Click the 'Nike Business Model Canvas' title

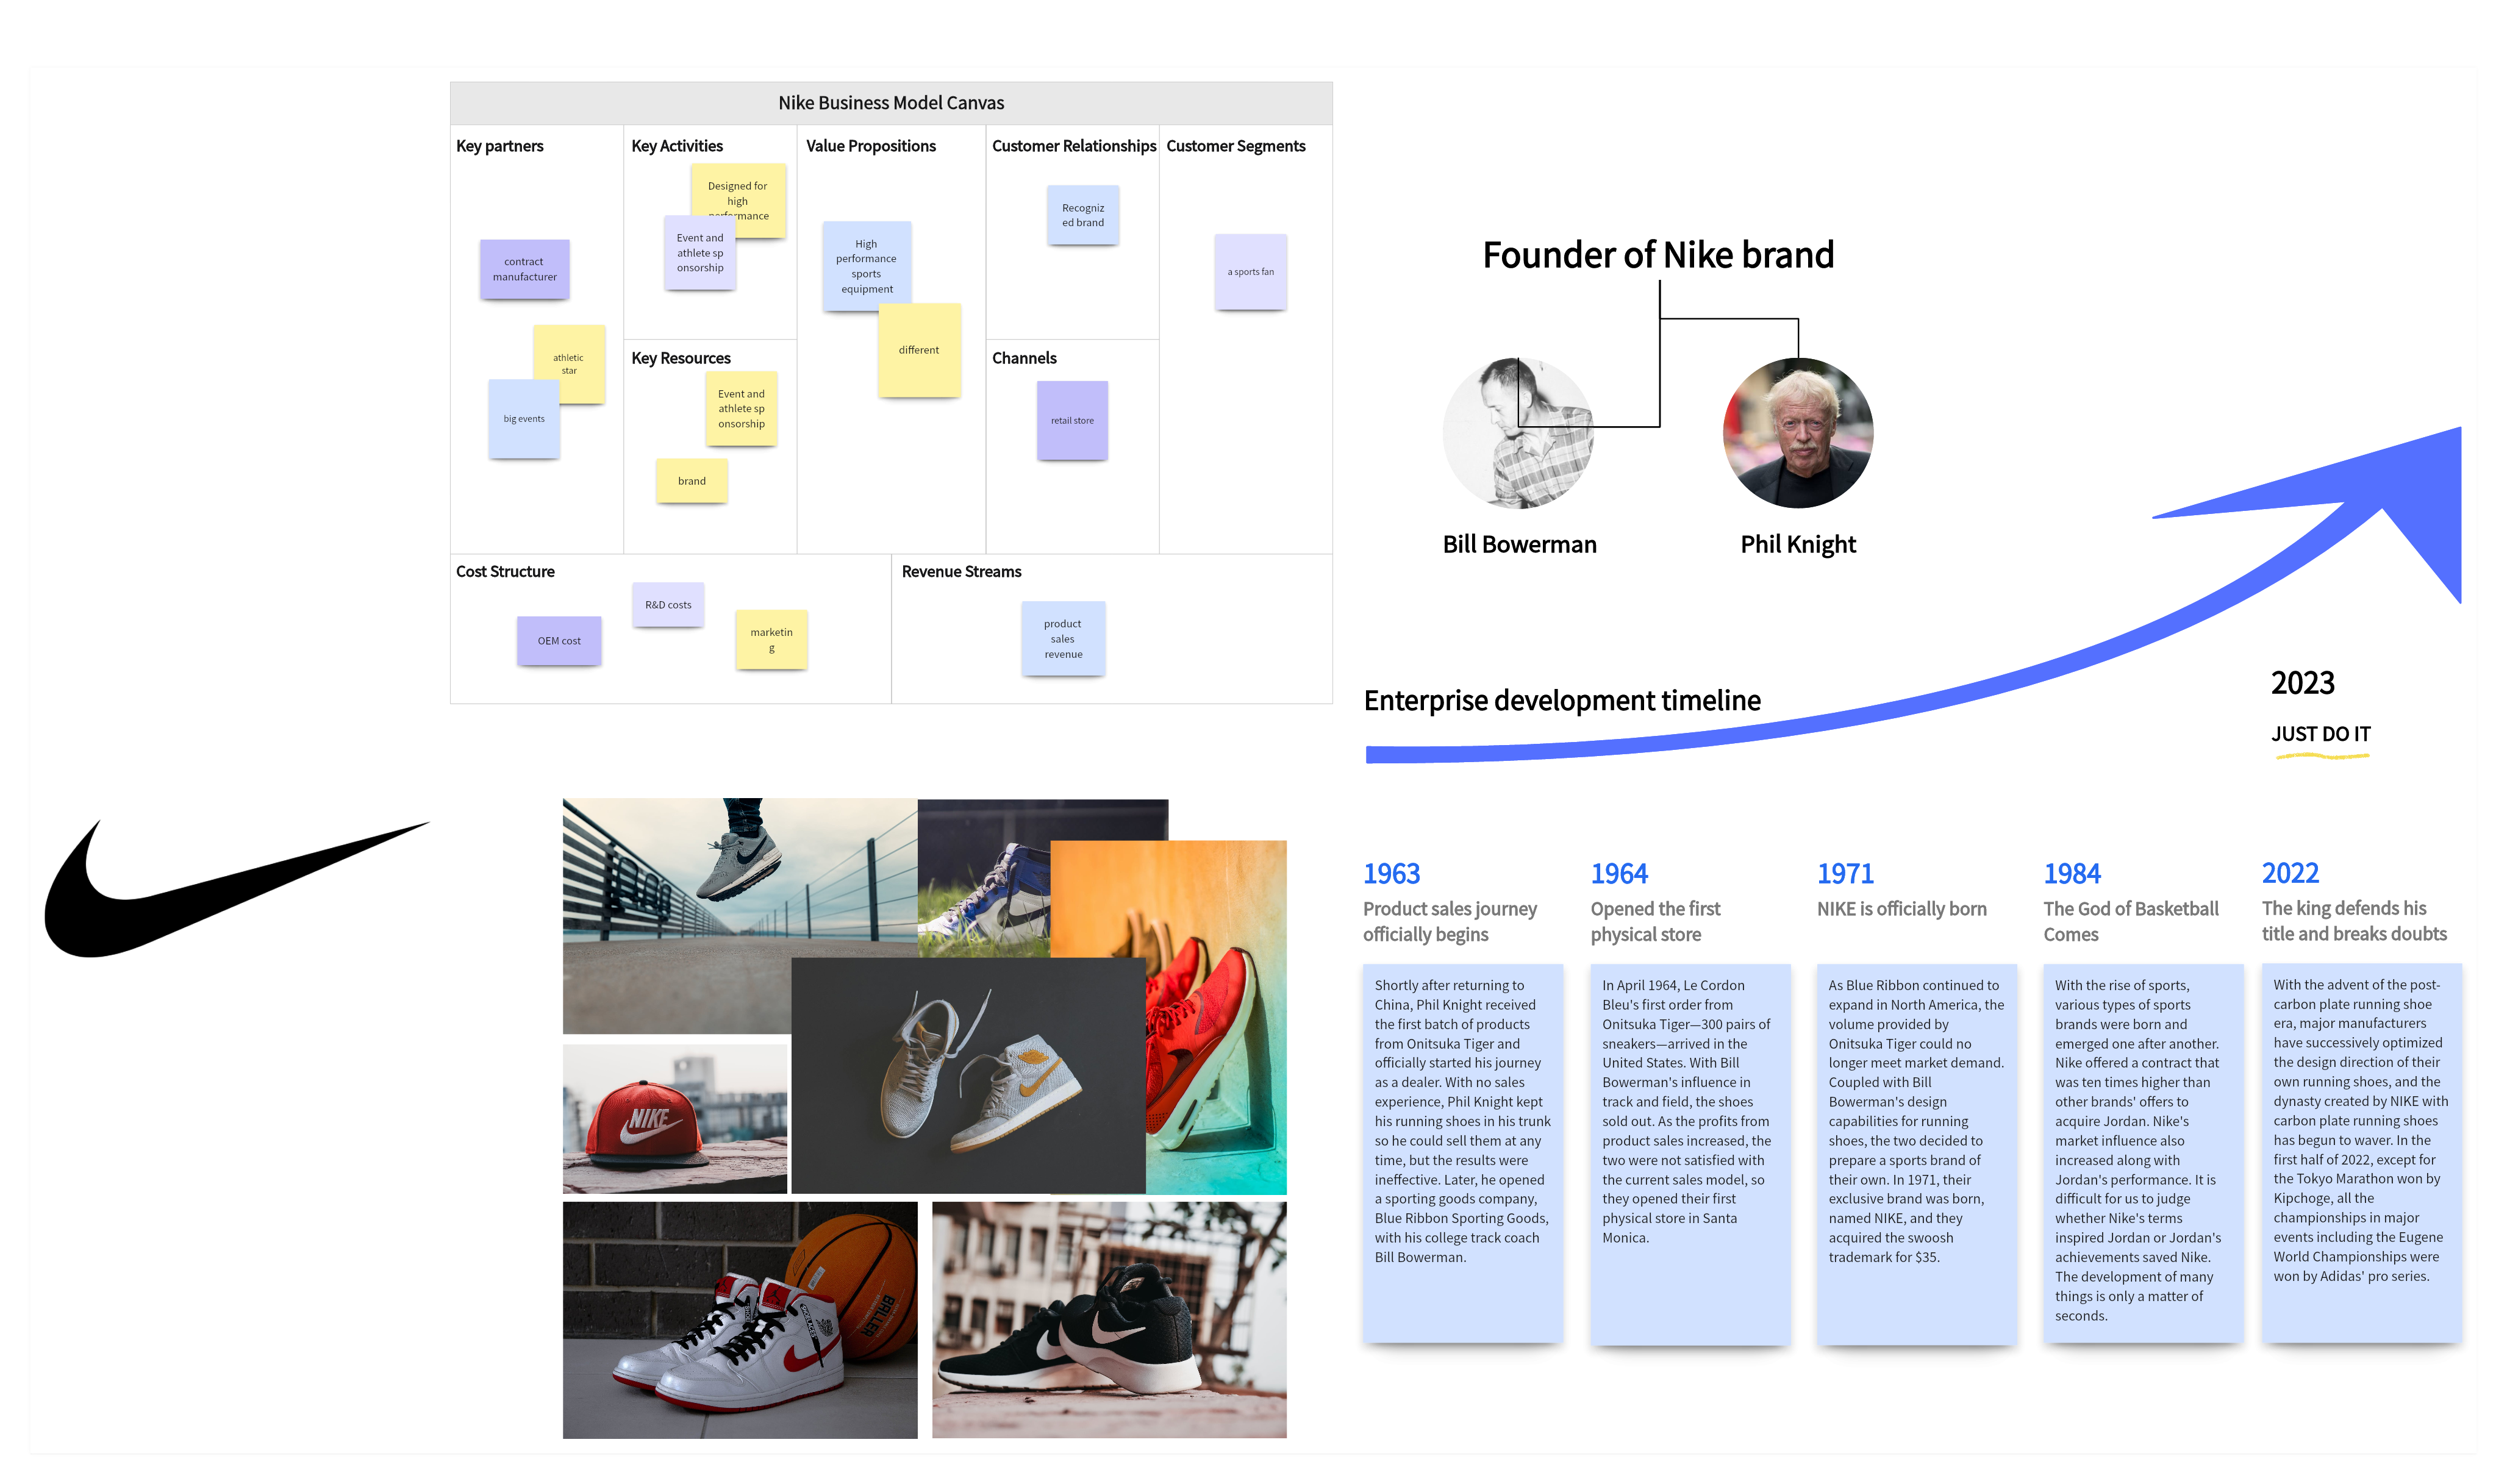point(891,103)
